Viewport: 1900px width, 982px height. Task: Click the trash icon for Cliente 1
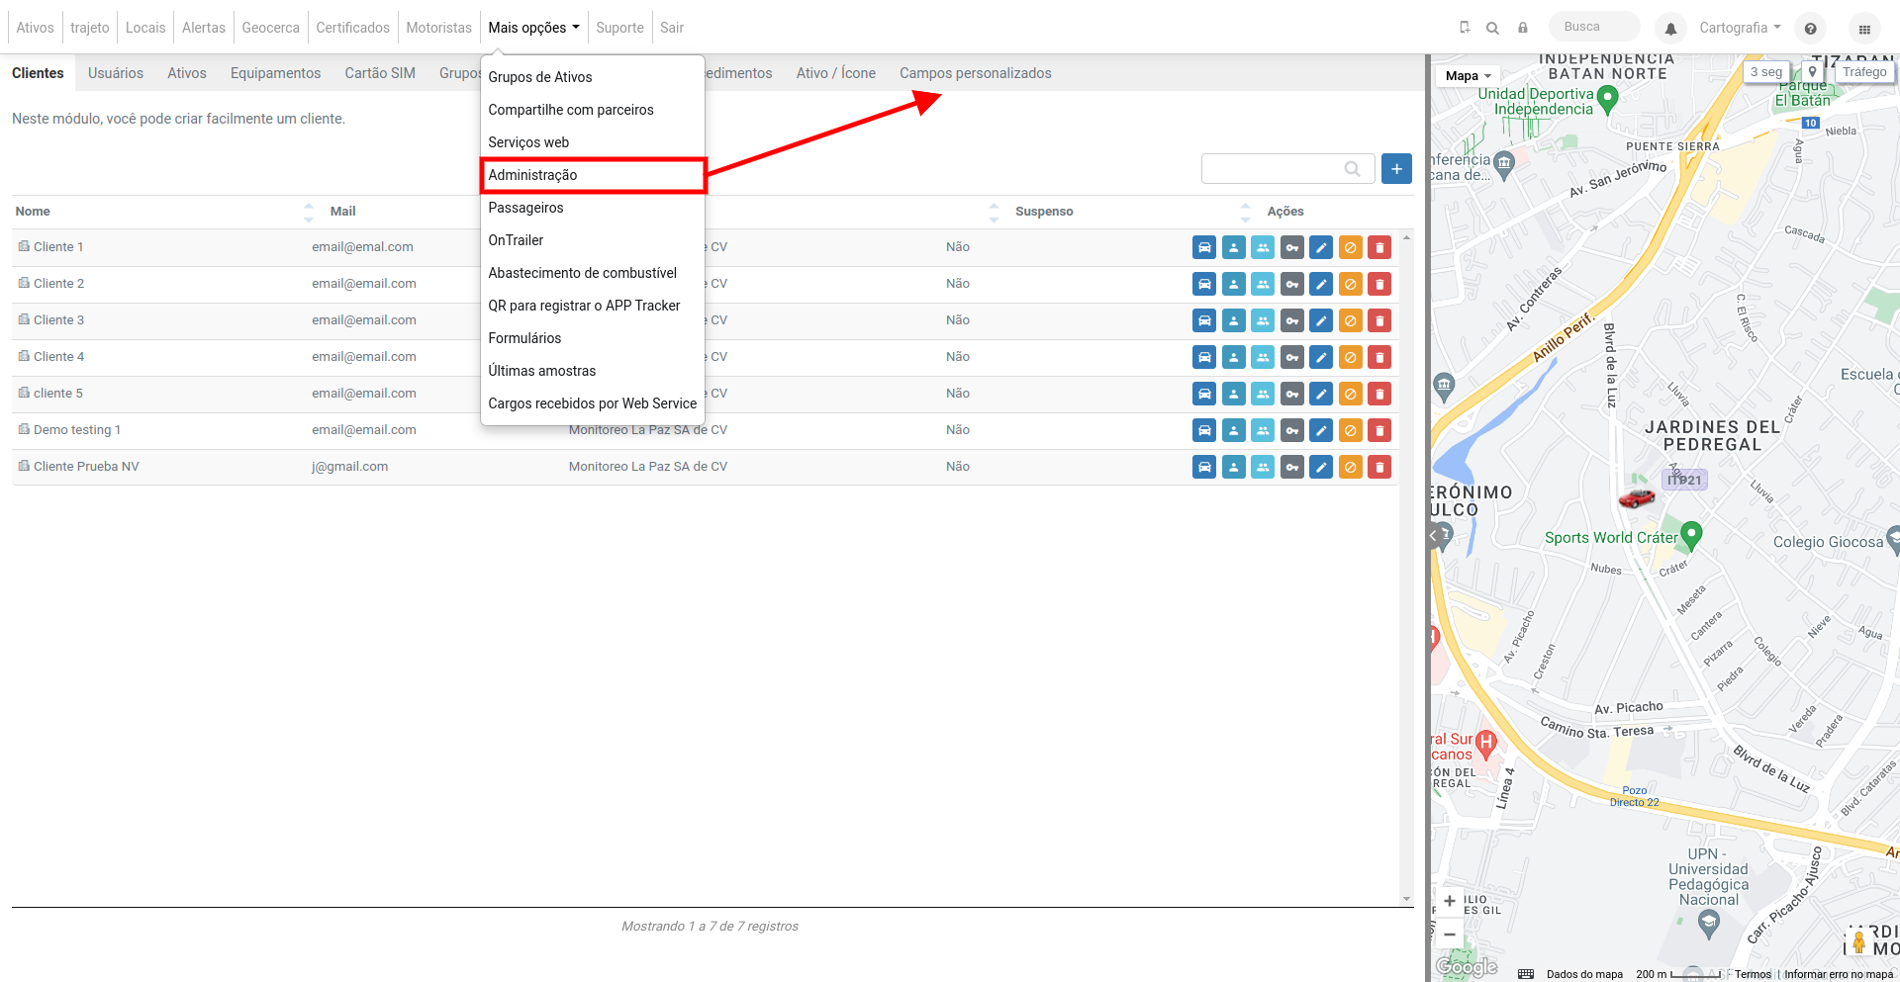[x=1379, y=247]
